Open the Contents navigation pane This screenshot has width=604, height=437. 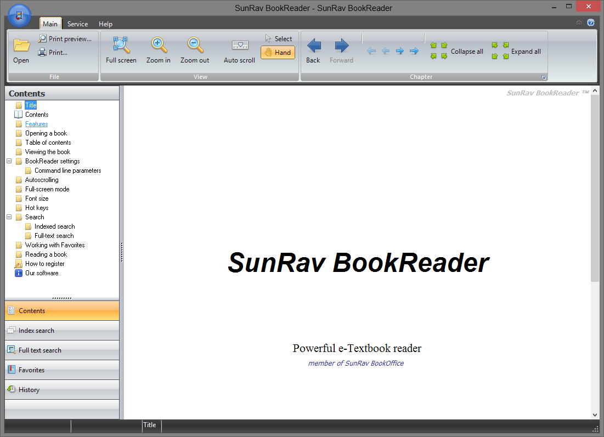point(62,311)
